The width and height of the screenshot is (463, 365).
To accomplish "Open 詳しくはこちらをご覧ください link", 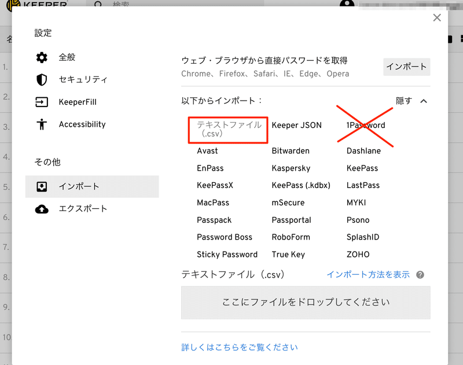I will pos(240,347).
